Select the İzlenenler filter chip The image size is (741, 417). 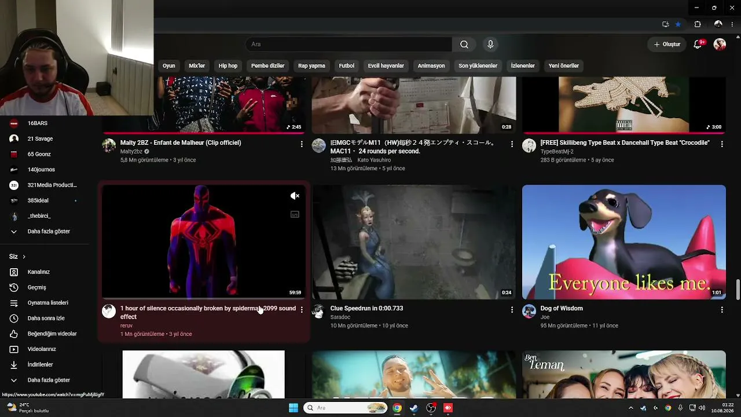tap(523, 66)
